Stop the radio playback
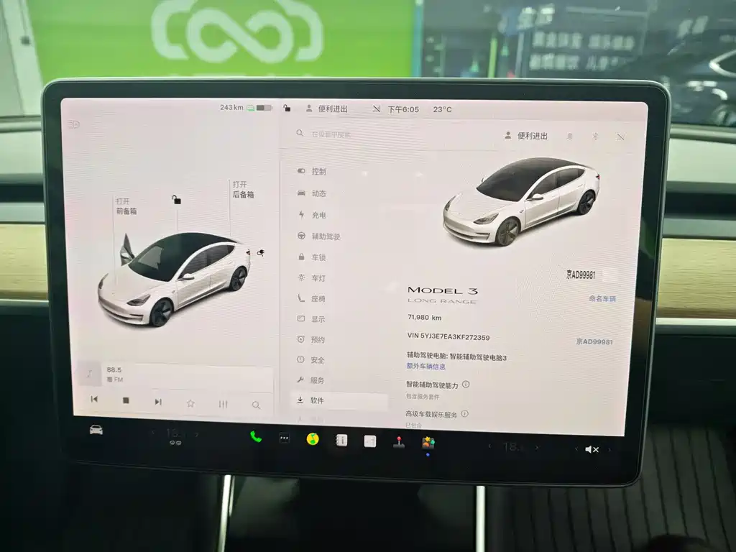Viewport: 736px width, 552px height. [126, 400]
